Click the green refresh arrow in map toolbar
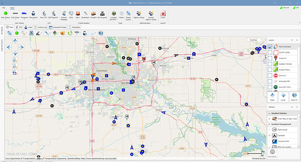The width and height of the screenshot is (301, 162). pos(70,33)
